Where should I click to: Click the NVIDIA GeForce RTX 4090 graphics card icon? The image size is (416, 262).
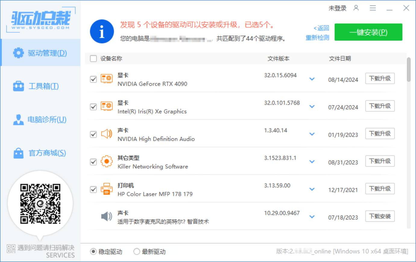pos(106,79)
